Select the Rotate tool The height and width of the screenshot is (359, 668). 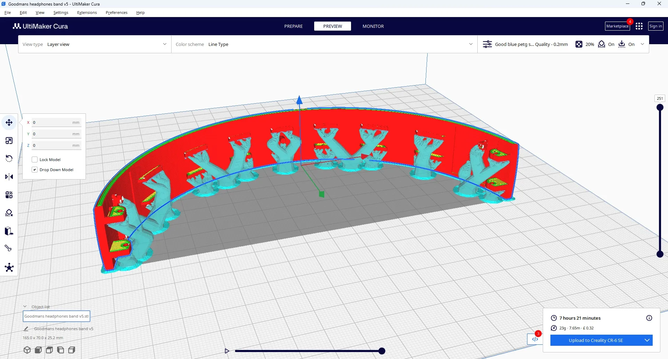[9, 159]
